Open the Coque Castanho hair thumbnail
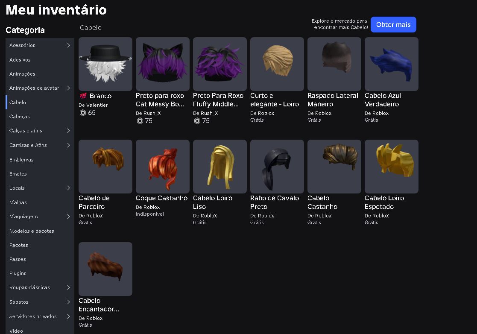Screen dimensions: 477x334 (x=162, y=167)
